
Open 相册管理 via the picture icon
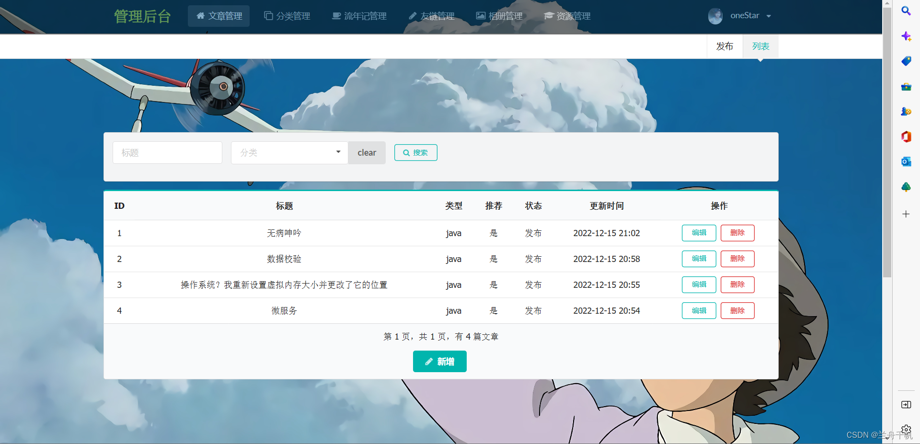point(480,16)
